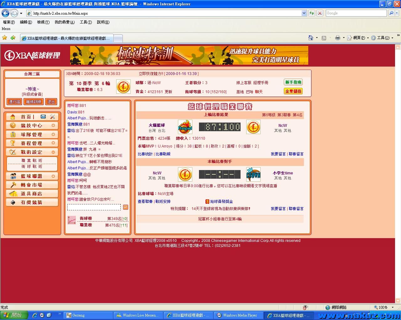The height and width of the screenshot is (320, 401).
Task: Click the 火爆籃球 Rapid team logo
Action: 185,127
